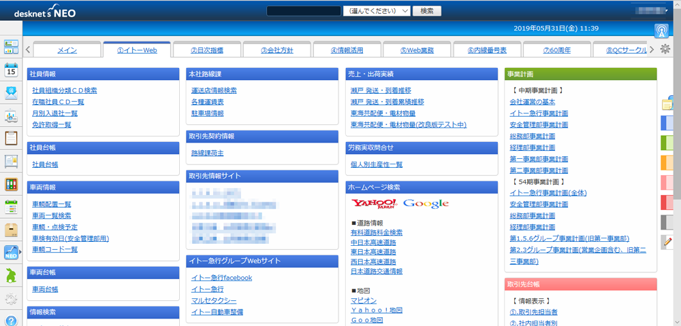Click the broadcast antenna icon at top right

661,30
